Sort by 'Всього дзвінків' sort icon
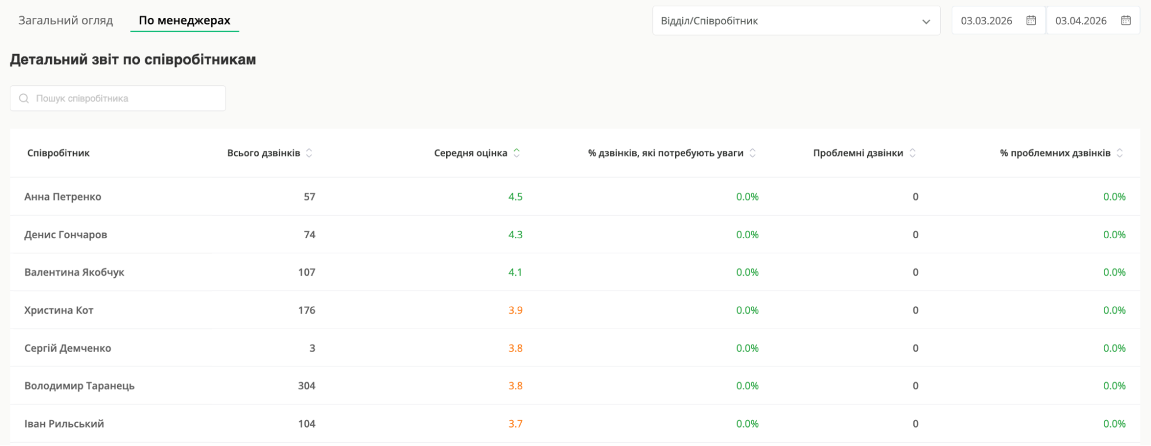 click(309, 153)
